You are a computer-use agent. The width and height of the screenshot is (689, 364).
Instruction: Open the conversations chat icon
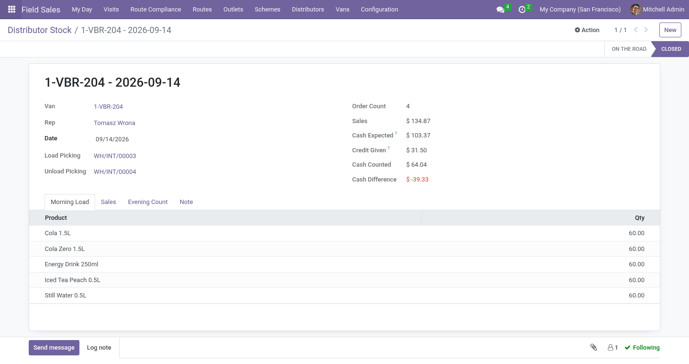[x=500, y=10]
